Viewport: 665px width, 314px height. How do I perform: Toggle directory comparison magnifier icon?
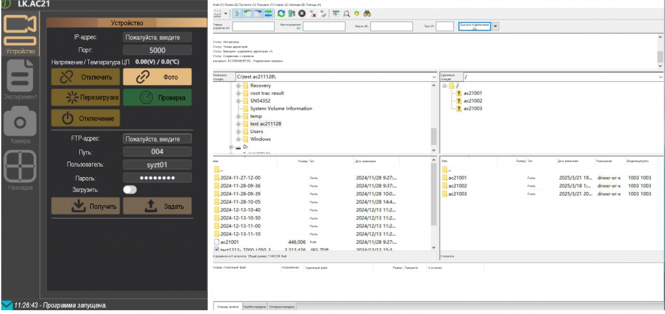tap(347, 14)
